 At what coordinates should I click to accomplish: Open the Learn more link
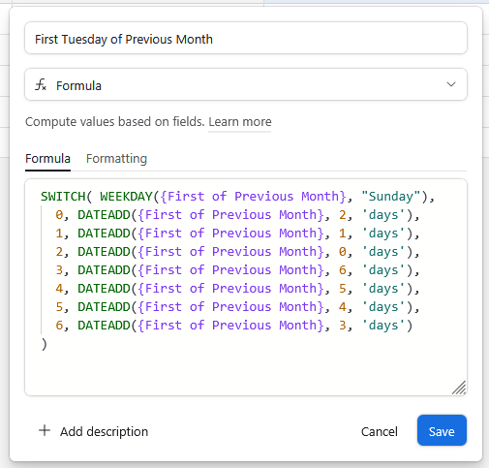click(x=240, y=122)
